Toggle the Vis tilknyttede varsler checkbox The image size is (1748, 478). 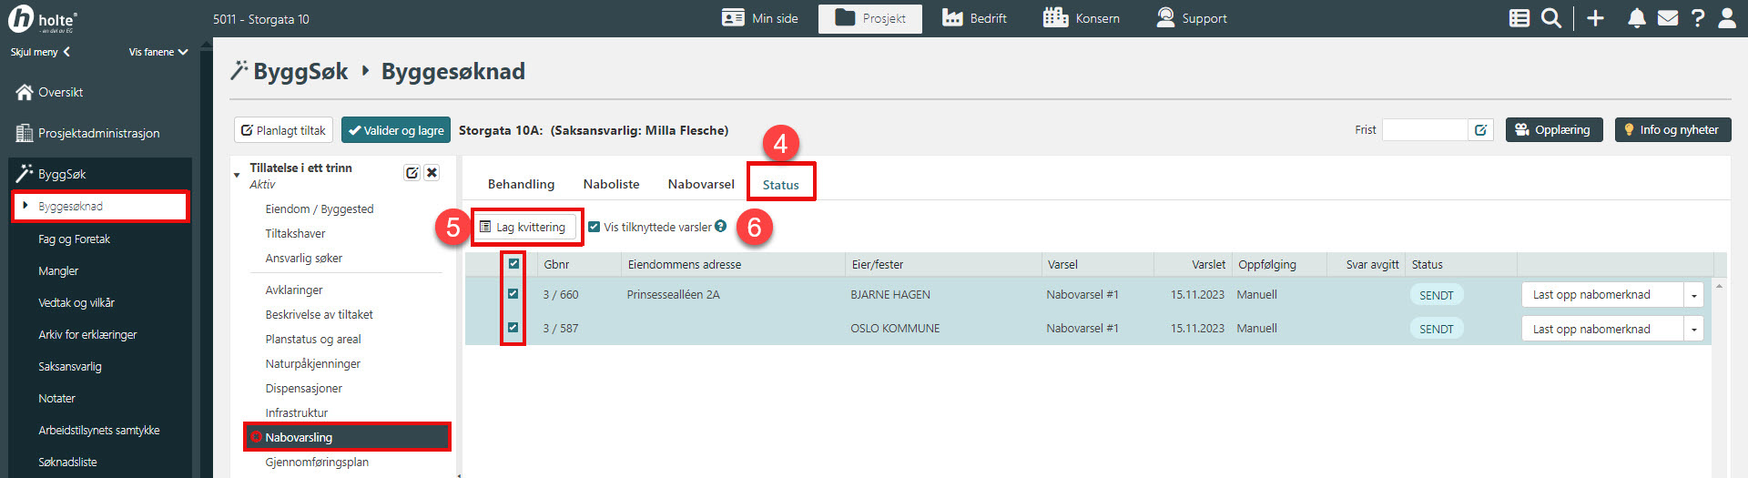point(595,227)
